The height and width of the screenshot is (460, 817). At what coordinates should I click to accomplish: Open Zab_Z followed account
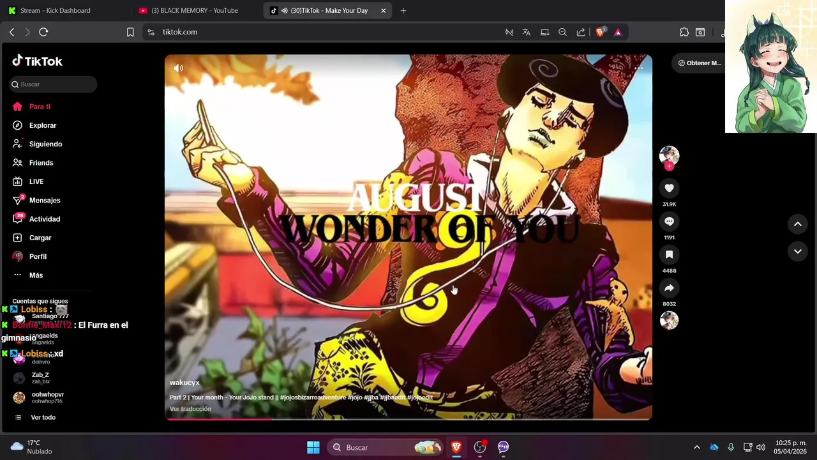[x=40, y=378]
